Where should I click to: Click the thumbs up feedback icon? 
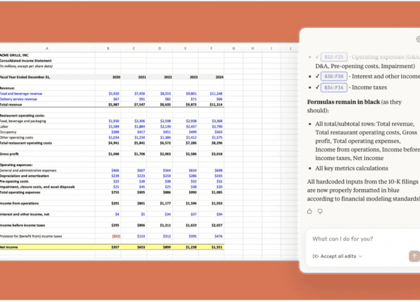point(310,211)
